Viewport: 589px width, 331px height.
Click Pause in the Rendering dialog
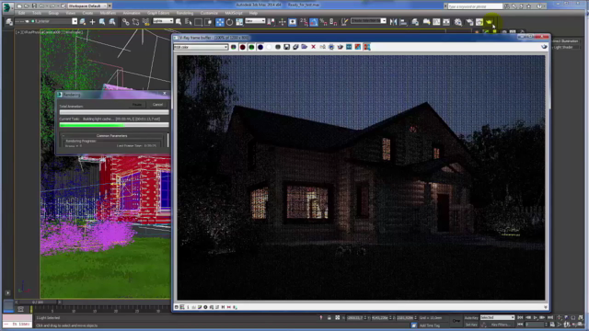137,104
